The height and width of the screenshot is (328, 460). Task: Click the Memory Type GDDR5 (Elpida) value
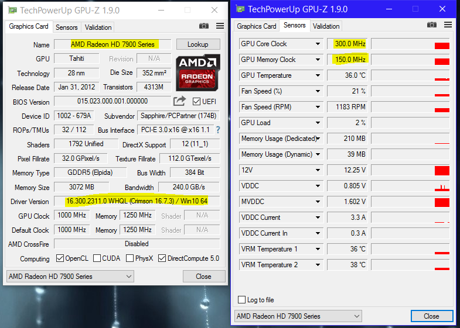[x=90, y=172]
